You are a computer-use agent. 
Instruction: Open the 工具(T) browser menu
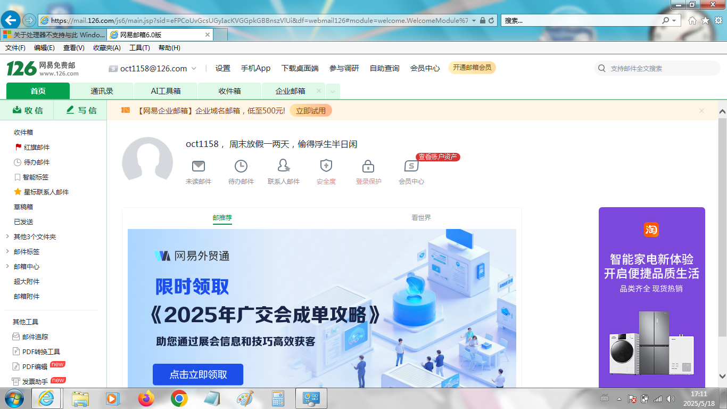[139, 47]
